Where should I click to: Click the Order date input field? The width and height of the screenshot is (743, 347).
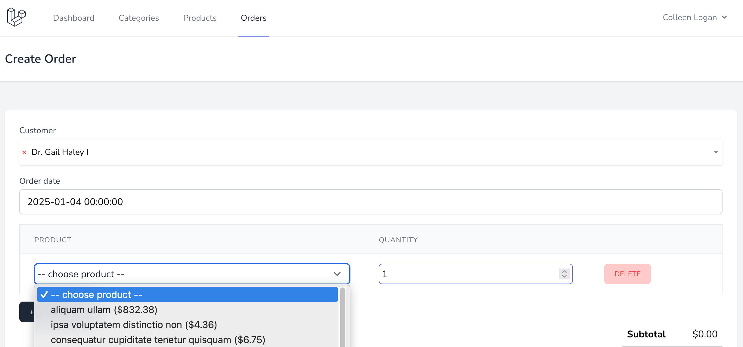click(371, 202)
